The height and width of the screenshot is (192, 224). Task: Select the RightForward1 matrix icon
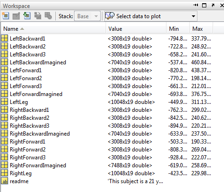(4, 141)
